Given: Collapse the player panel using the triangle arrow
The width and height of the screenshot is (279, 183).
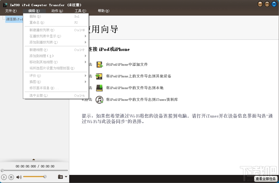Looking at the screenshot, I should click(34, 160).
